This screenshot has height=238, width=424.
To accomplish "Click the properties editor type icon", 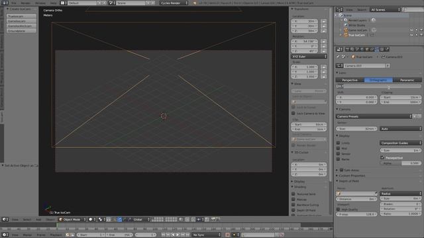I will click(339, 50).
